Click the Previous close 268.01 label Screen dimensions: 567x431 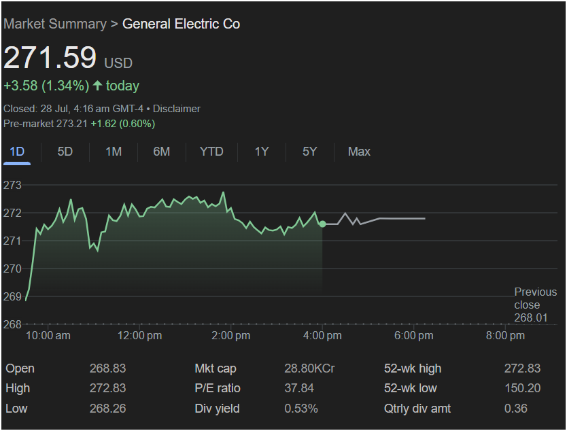pyautogui.click(x=535, y=305)
